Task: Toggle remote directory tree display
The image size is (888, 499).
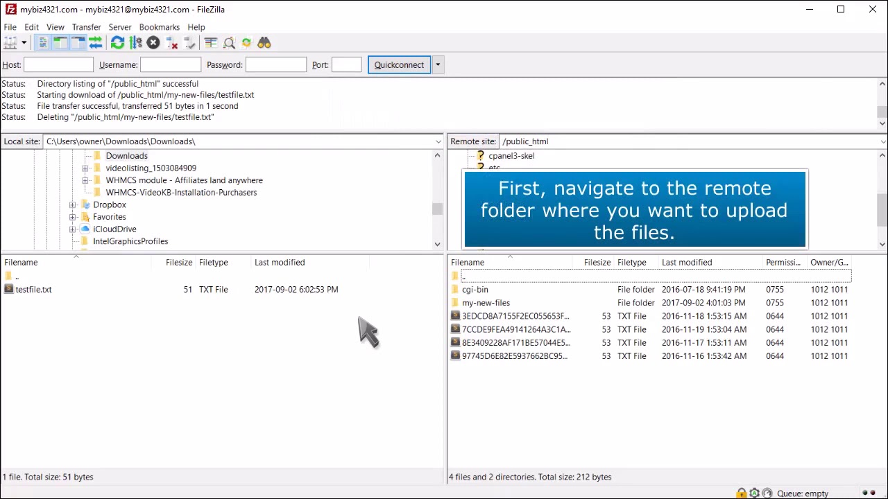Action: pos(78,43)
